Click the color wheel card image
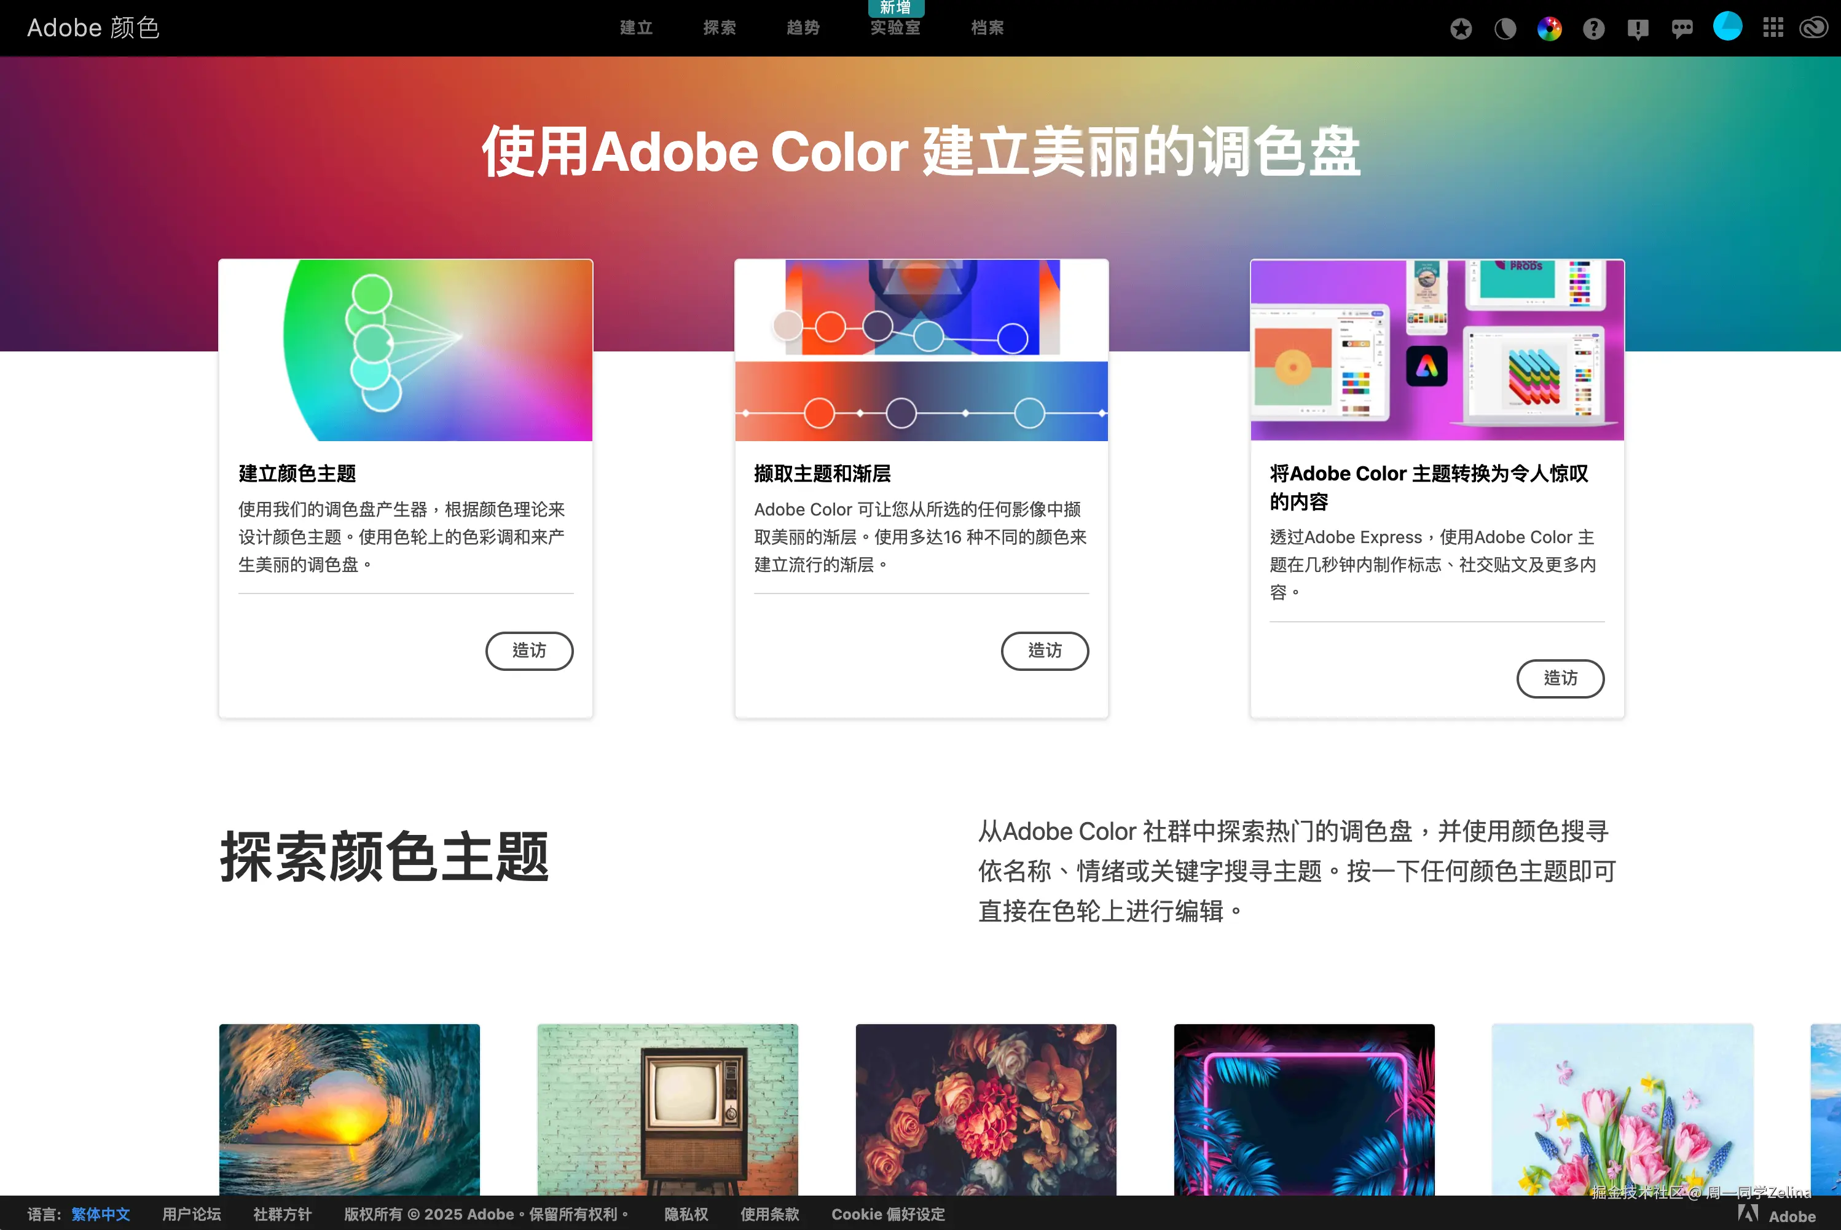 tap(406, 350)
